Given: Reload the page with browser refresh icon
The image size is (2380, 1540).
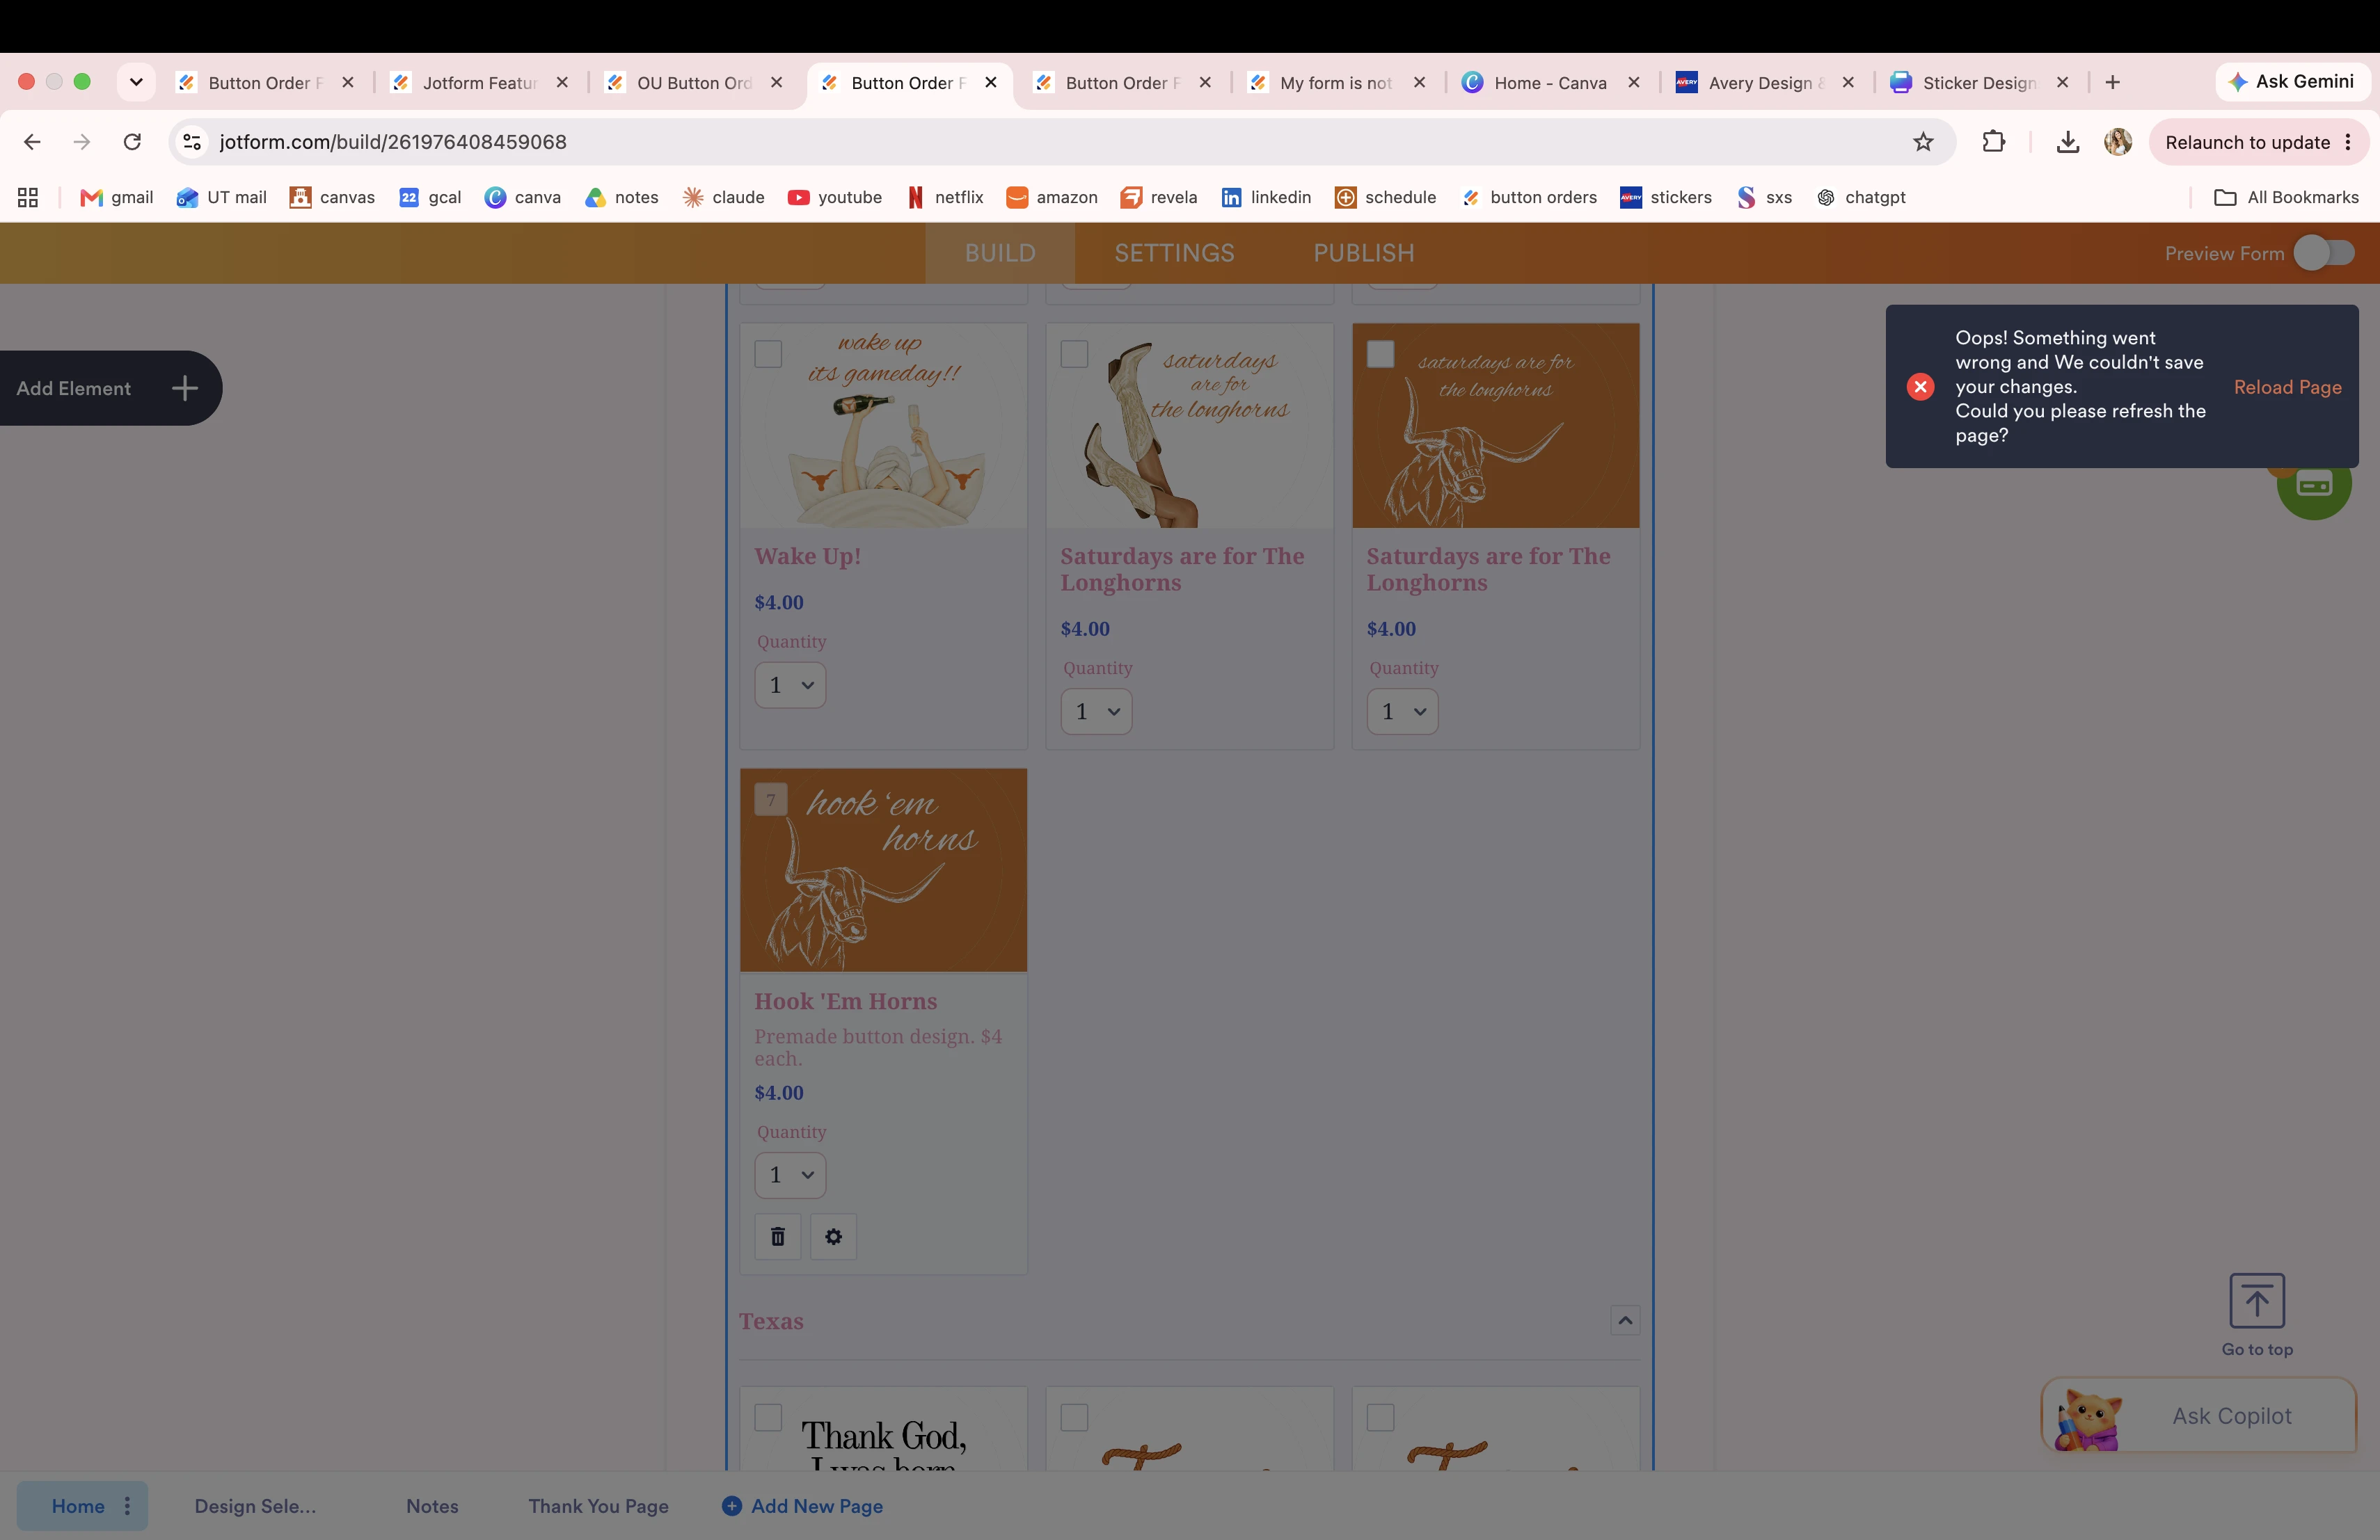Looking at the screenshot, I should (x=132, y=142).
